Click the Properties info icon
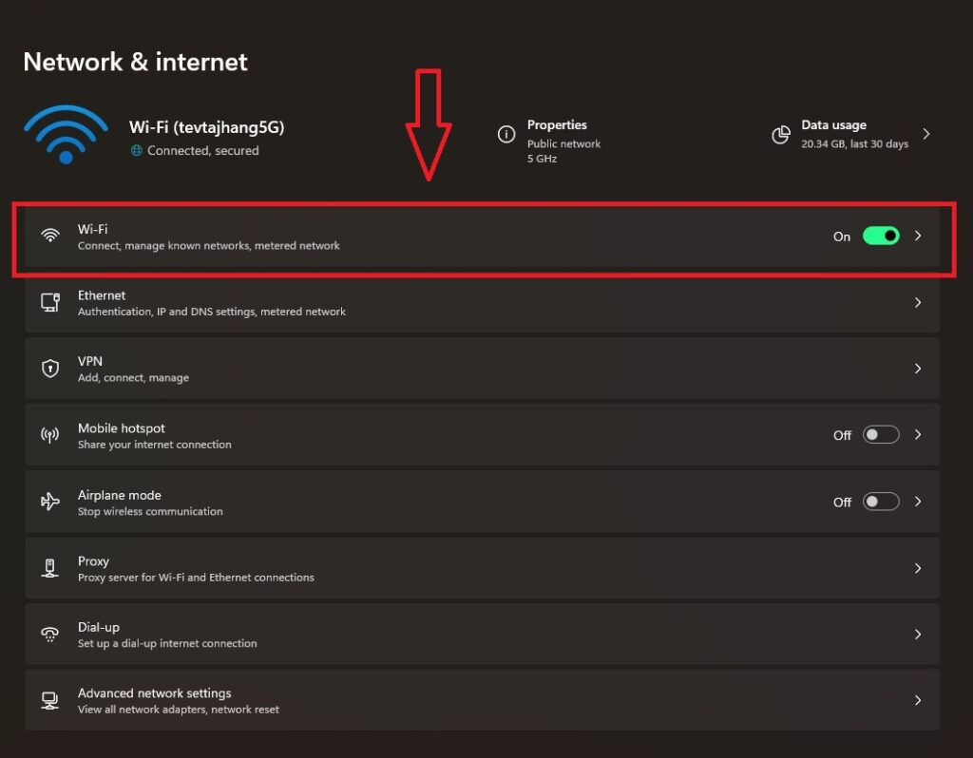This screenshot has height=758, width=973. point(506,135)
